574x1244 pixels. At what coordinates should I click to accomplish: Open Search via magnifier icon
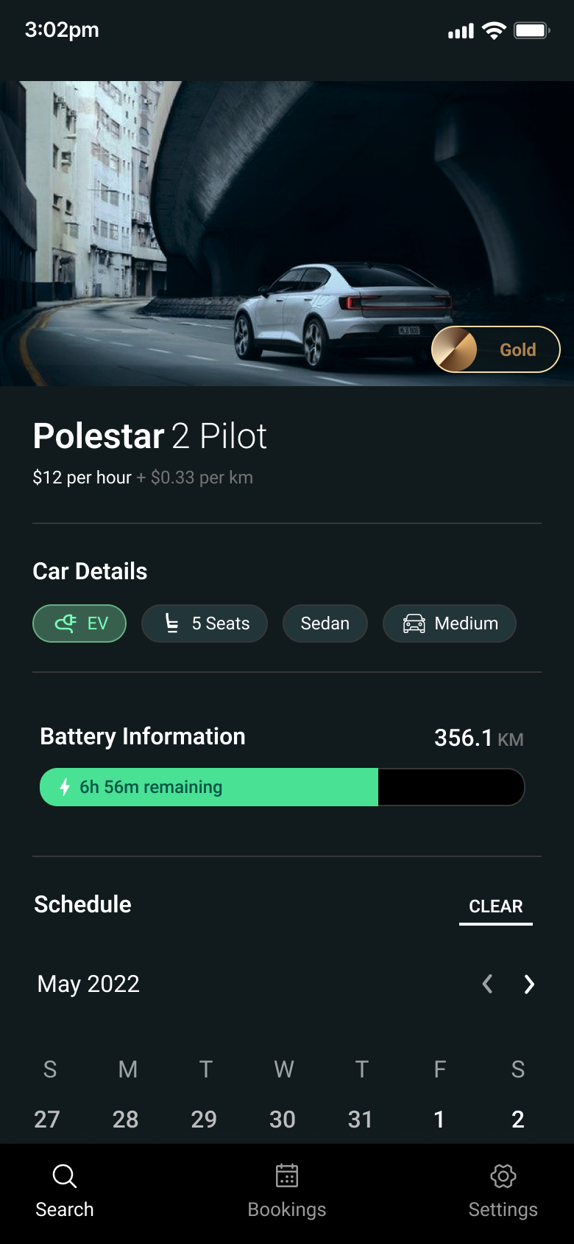[65, 1175]
